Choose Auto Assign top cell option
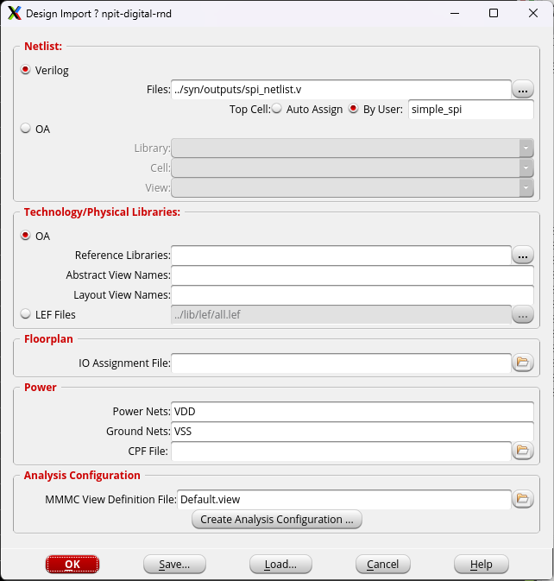The height and width of the screenshot is (581, 554). pyautogui.click(x=277, y=109)
